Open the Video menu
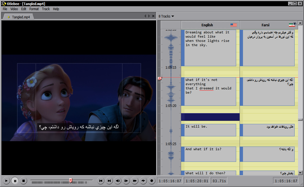The width and height of the screenshot is (304, 187). coord(14,9)
